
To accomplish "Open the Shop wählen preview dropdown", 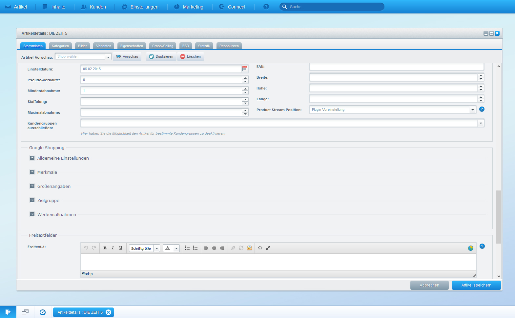I will coord(108,57).
